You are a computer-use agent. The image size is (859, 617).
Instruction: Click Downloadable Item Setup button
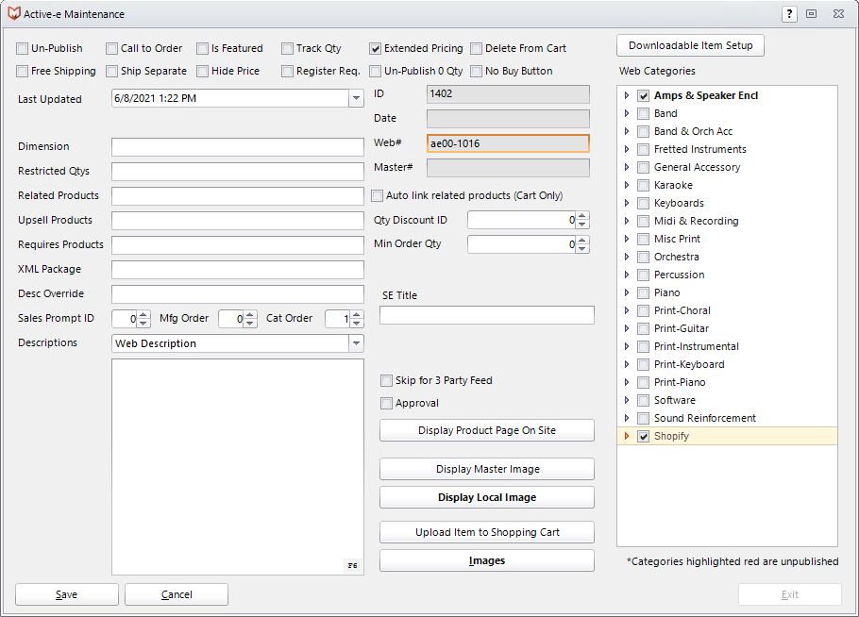[690, 45]
